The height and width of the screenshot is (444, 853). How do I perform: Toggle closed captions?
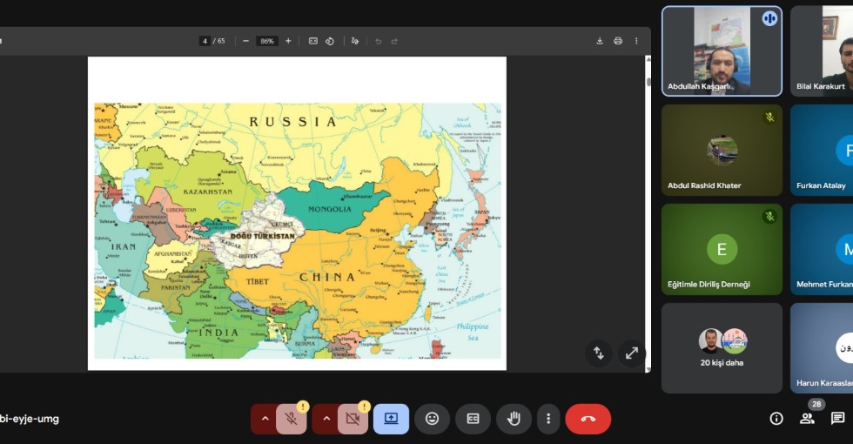point(473,419)
